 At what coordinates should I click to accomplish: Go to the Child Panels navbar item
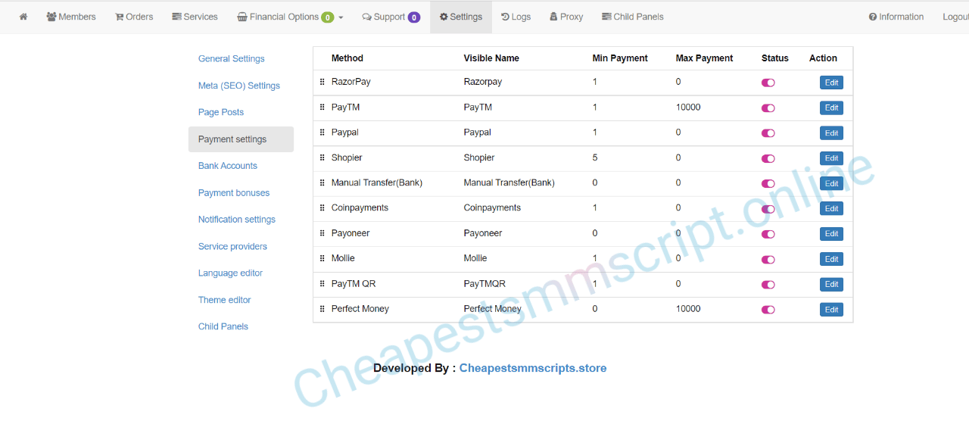(632, 17)
